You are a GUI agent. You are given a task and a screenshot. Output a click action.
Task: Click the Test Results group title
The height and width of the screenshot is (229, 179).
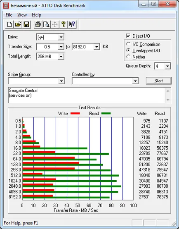click(89, 107)
